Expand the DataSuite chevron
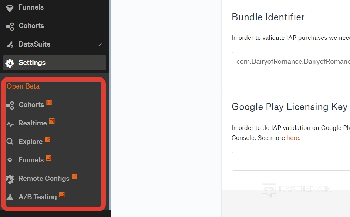Viewport: 350px width, 217px height. coord(99,45)
